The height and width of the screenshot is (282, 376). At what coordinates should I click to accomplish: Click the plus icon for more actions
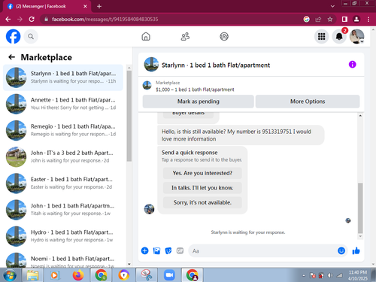[x=144, y=250]
